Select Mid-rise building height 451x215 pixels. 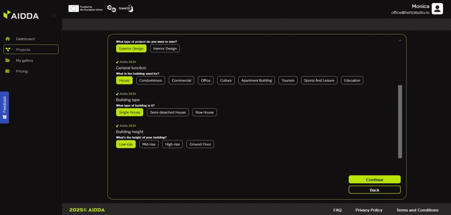point(149,144)
